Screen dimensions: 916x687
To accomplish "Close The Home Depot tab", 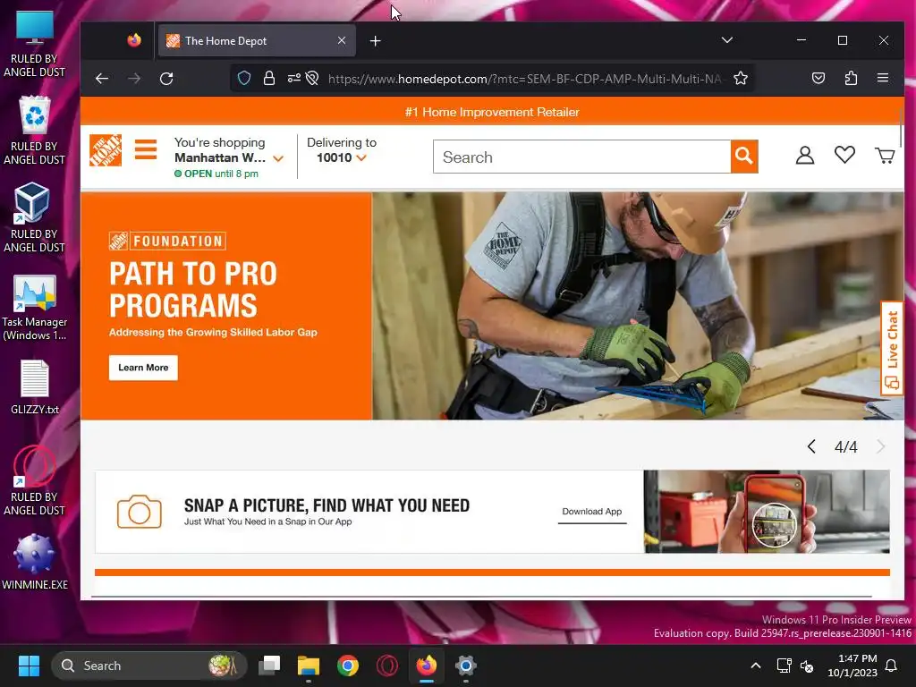I will coord(342,40).
